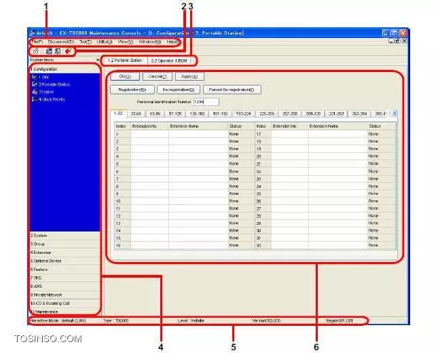
Task: Open the Utility menu
Action: [105, 42]
